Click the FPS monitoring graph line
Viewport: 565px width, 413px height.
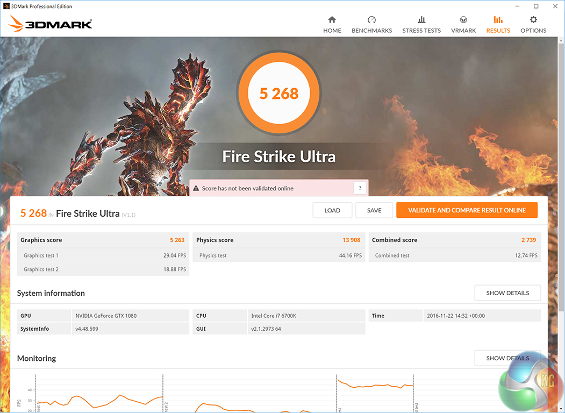pyautogui.click(x=120, y=396)
